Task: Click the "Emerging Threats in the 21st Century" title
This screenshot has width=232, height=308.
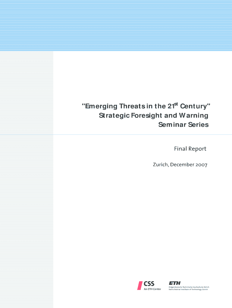Action: click(146, 106)
